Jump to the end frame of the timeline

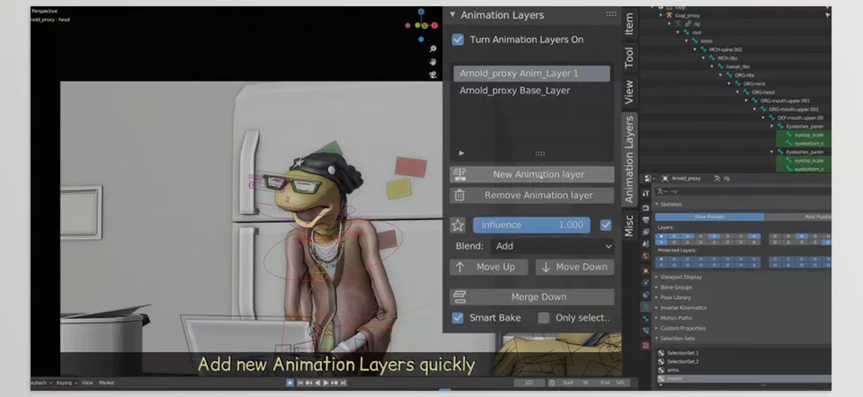pos(343,383)
